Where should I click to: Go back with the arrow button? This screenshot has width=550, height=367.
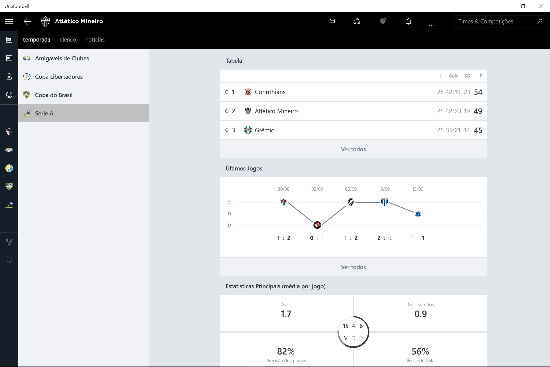click(28, 21)
